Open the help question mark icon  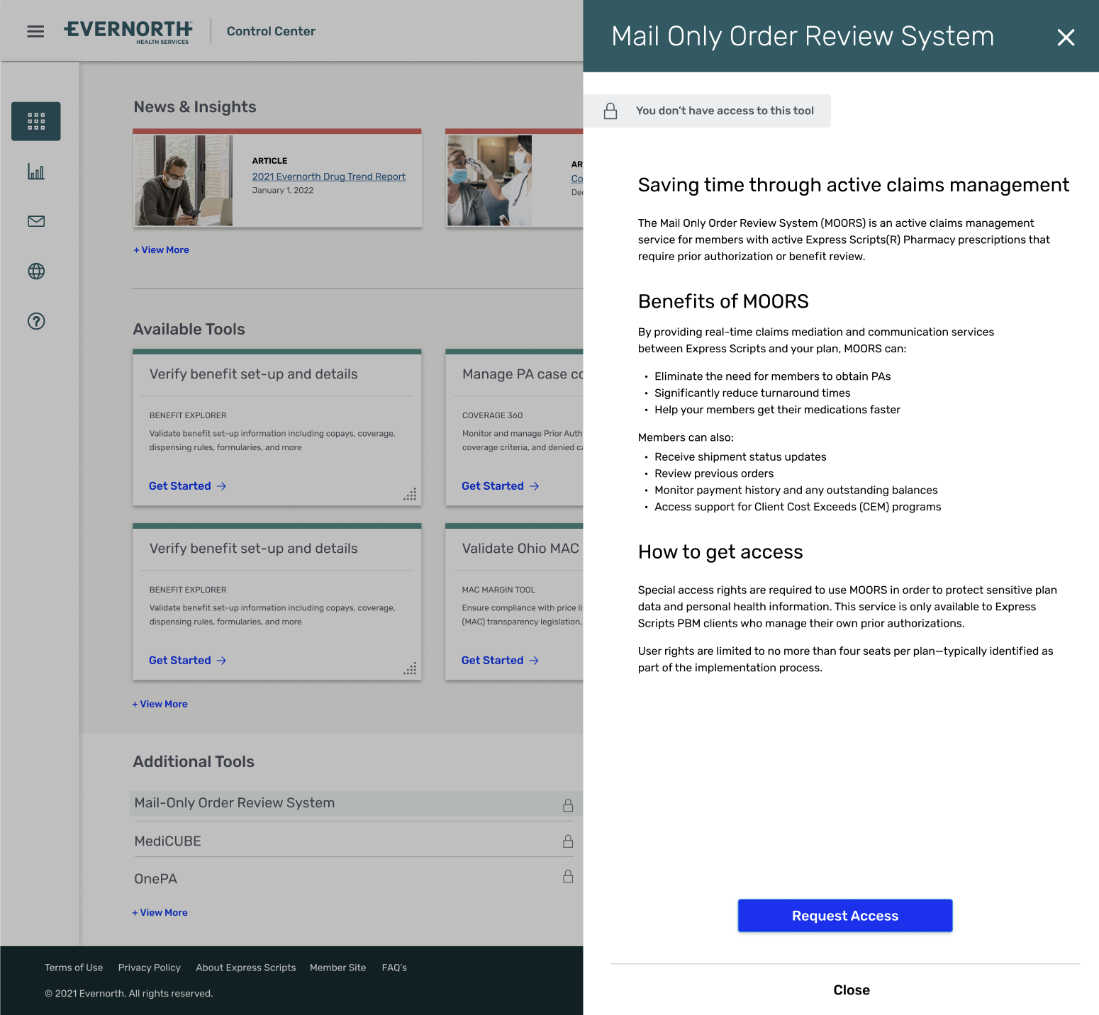coord(36,321)
